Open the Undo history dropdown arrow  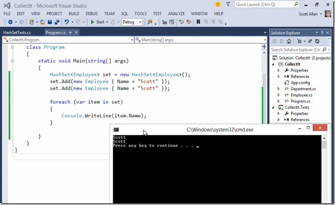72,22
